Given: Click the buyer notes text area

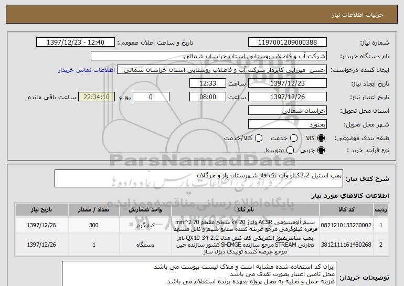Looking at the screenshot, I should coord(199,273).
